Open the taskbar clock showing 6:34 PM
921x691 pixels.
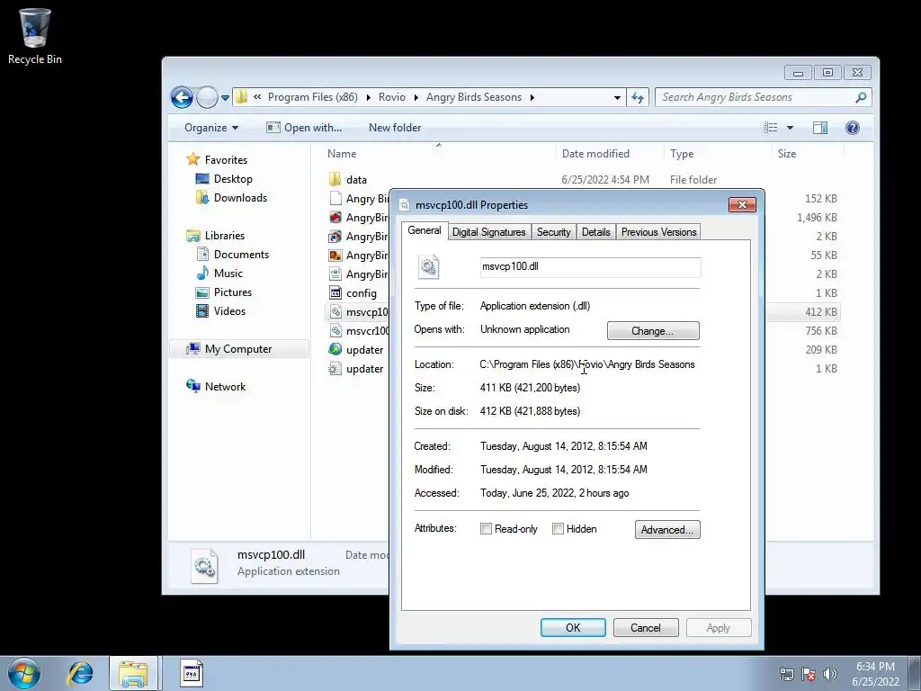875,674
